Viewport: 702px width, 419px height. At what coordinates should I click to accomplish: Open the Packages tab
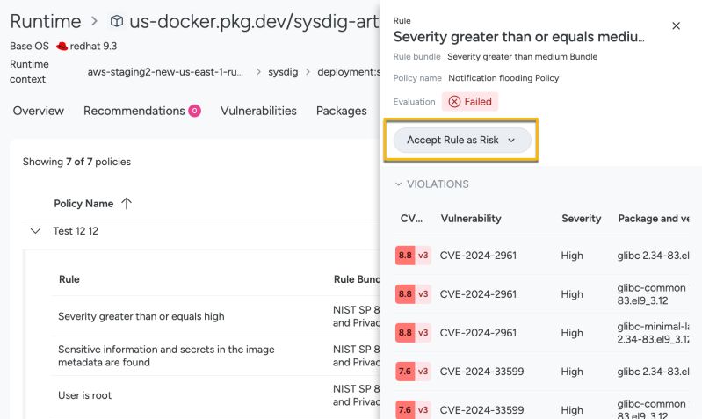pos(341,111)
